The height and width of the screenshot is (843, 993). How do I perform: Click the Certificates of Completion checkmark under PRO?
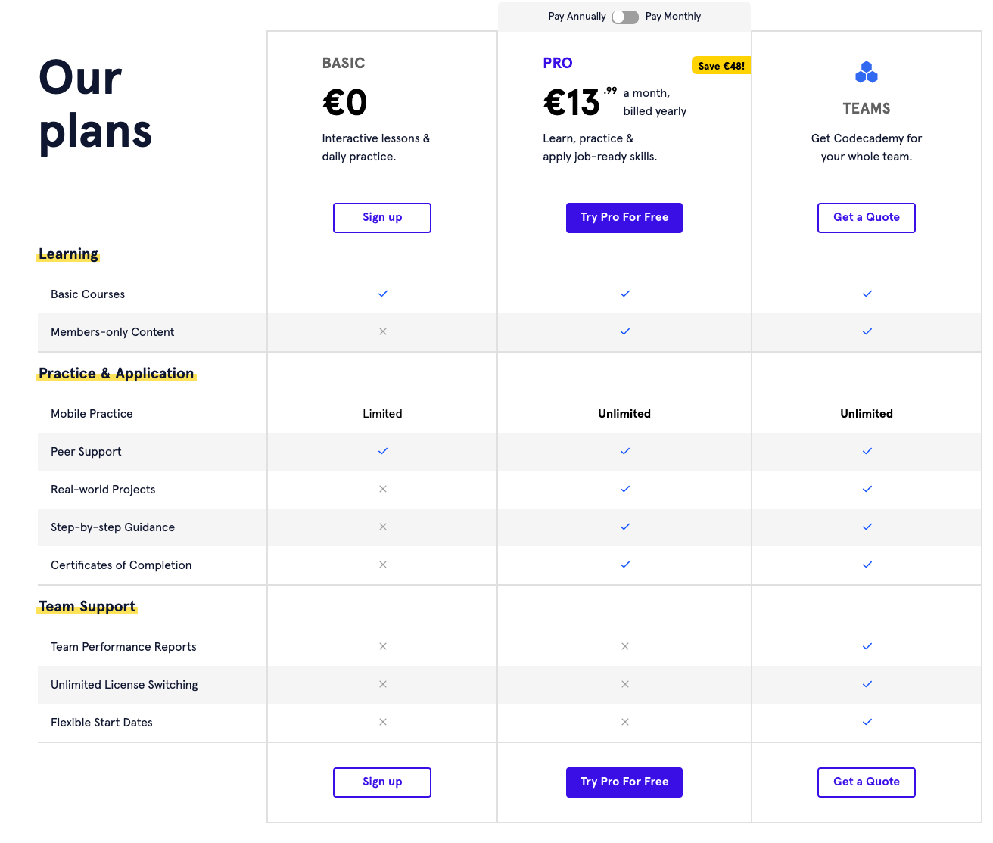[x=624, y=565]
